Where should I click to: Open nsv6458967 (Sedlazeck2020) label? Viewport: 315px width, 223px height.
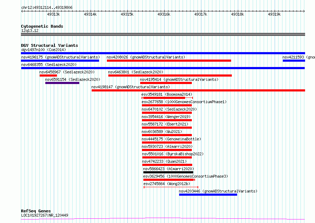[67, 72]
